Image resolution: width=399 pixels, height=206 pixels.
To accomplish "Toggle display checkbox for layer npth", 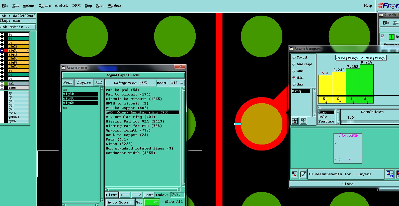I will (2, 121).
